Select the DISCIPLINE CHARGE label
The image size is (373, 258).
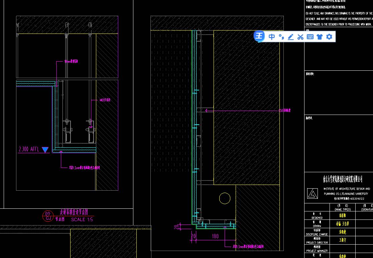point(317,235)
